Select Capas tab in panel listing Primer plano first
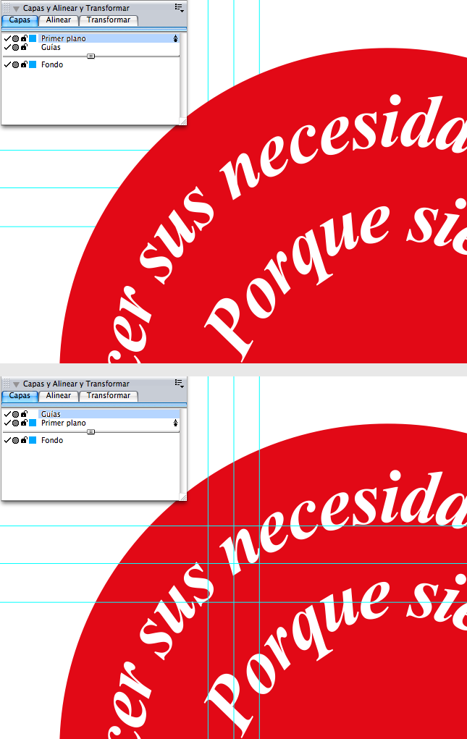The image size is (467, 739). pos(20,20)
